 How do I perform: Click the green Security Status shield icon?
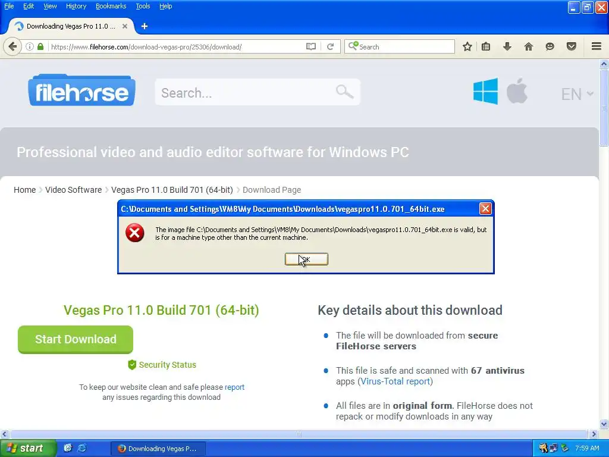pos(132,365)
